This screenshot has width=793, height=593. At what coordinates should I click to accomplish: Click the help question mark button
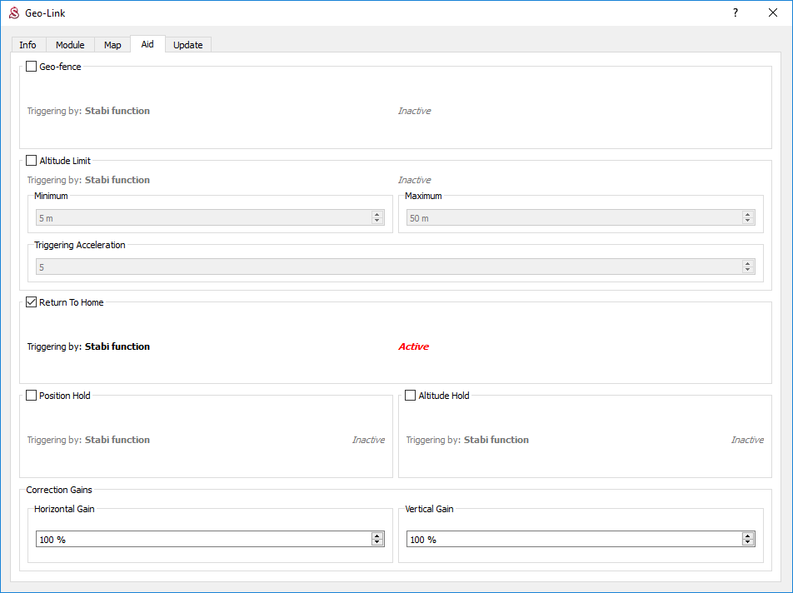(x=735, y=13)
